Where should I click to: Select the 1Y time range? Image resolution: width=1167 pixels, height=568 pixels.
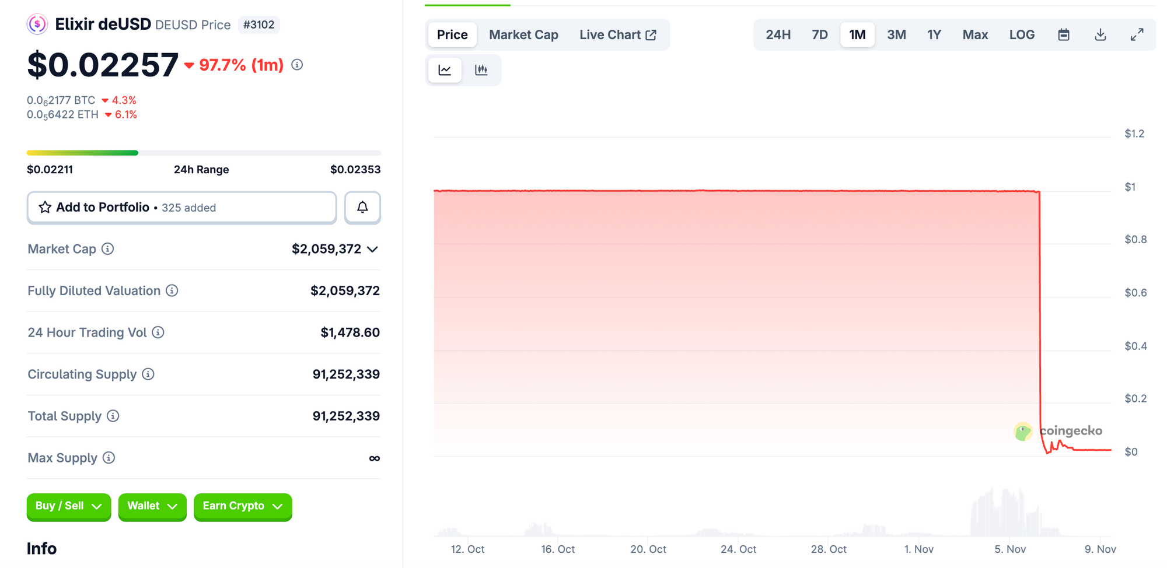(x=934, y=35)
